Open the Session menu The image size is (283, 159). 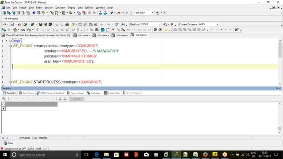coord(49,8)
